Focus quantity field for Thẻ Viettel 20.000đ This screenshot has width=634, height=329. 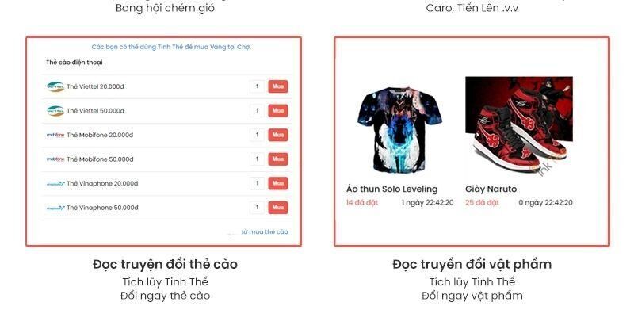click(x=257, y=86)
